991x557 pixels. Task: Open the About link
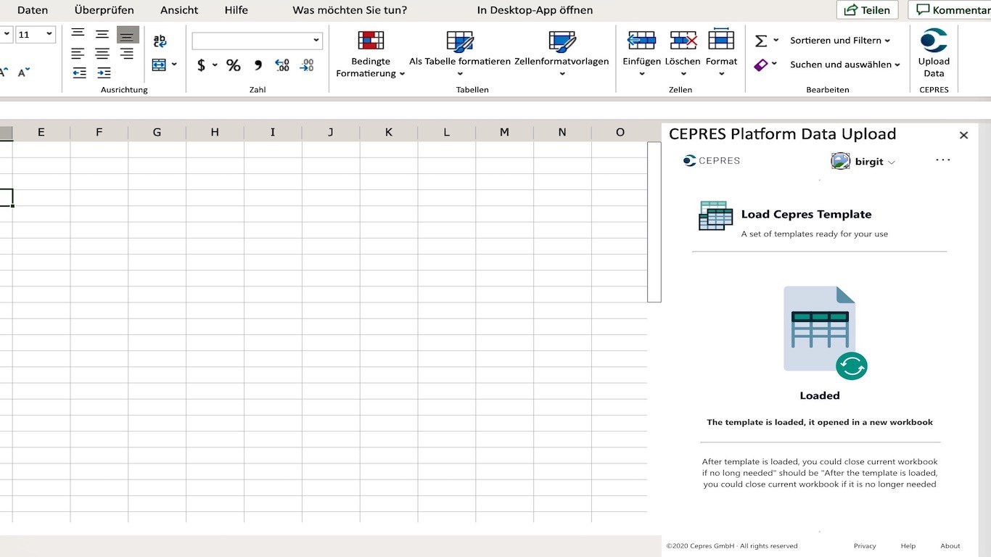[x=950, y=546]
